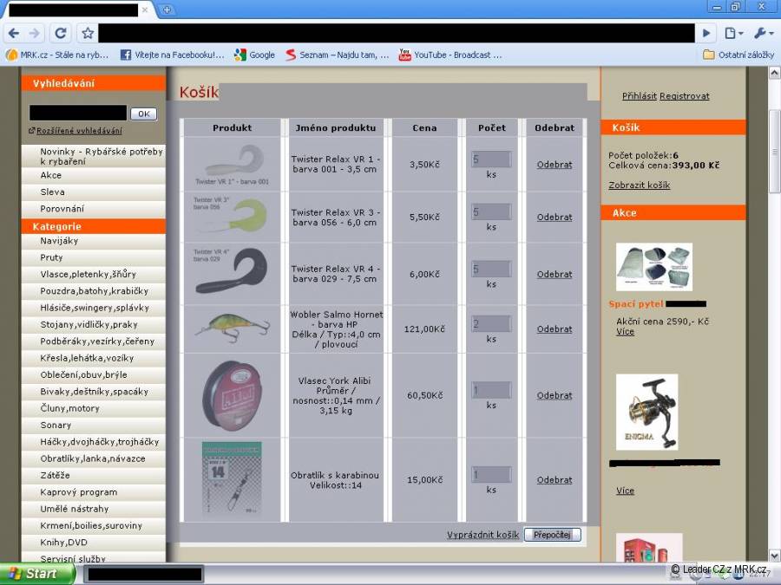Image resolution: width=781 pixels, height=585 pixels.
Task: Open the Čluny,motory category
Action: click(x=94, y=408)
